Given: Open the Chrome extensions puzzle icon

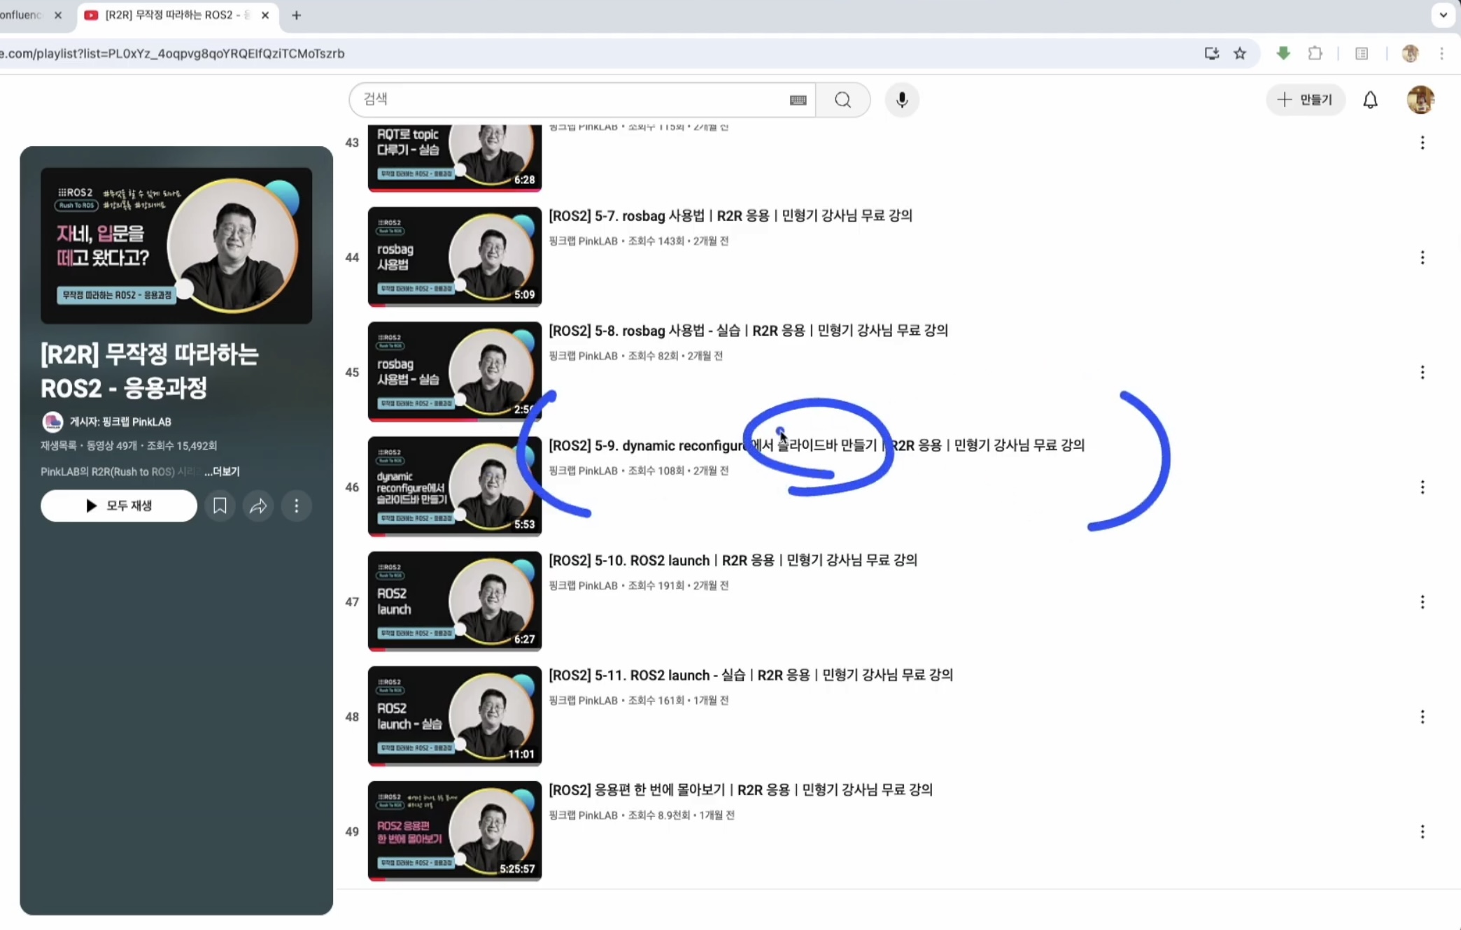Looking at the screenshot, I should 1315,54.
